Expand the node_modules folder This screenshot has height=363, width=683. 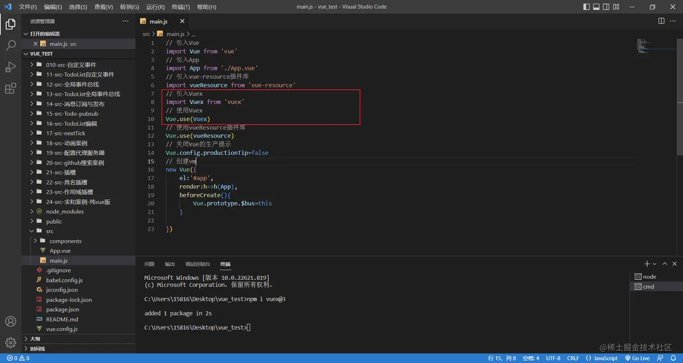point(79,212)
